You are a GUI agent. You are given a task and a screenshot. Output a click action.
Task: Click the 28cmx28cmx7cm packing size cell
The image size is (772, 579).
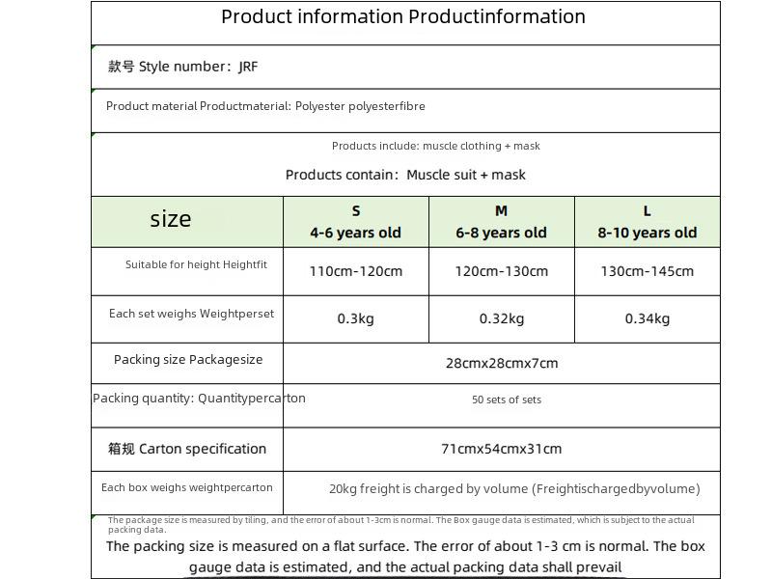[502, 364]
